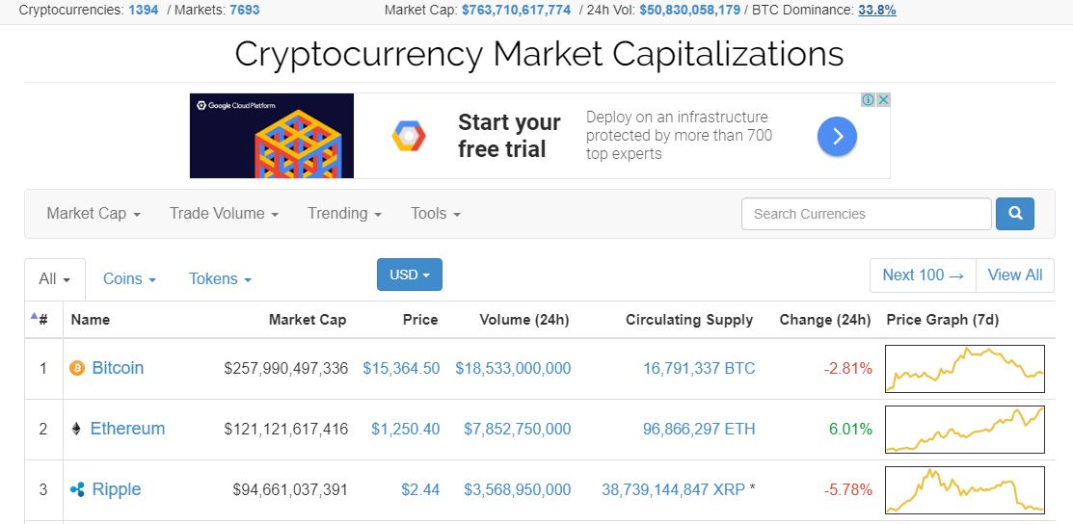Open Bitcoin's 7d price graph

pyautogui.click(x=965, y=369)
